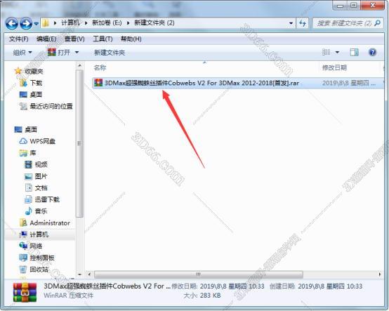Screen dimensions: 389x311
Task: Open the 迅雷下载 library
Action: 47,199
